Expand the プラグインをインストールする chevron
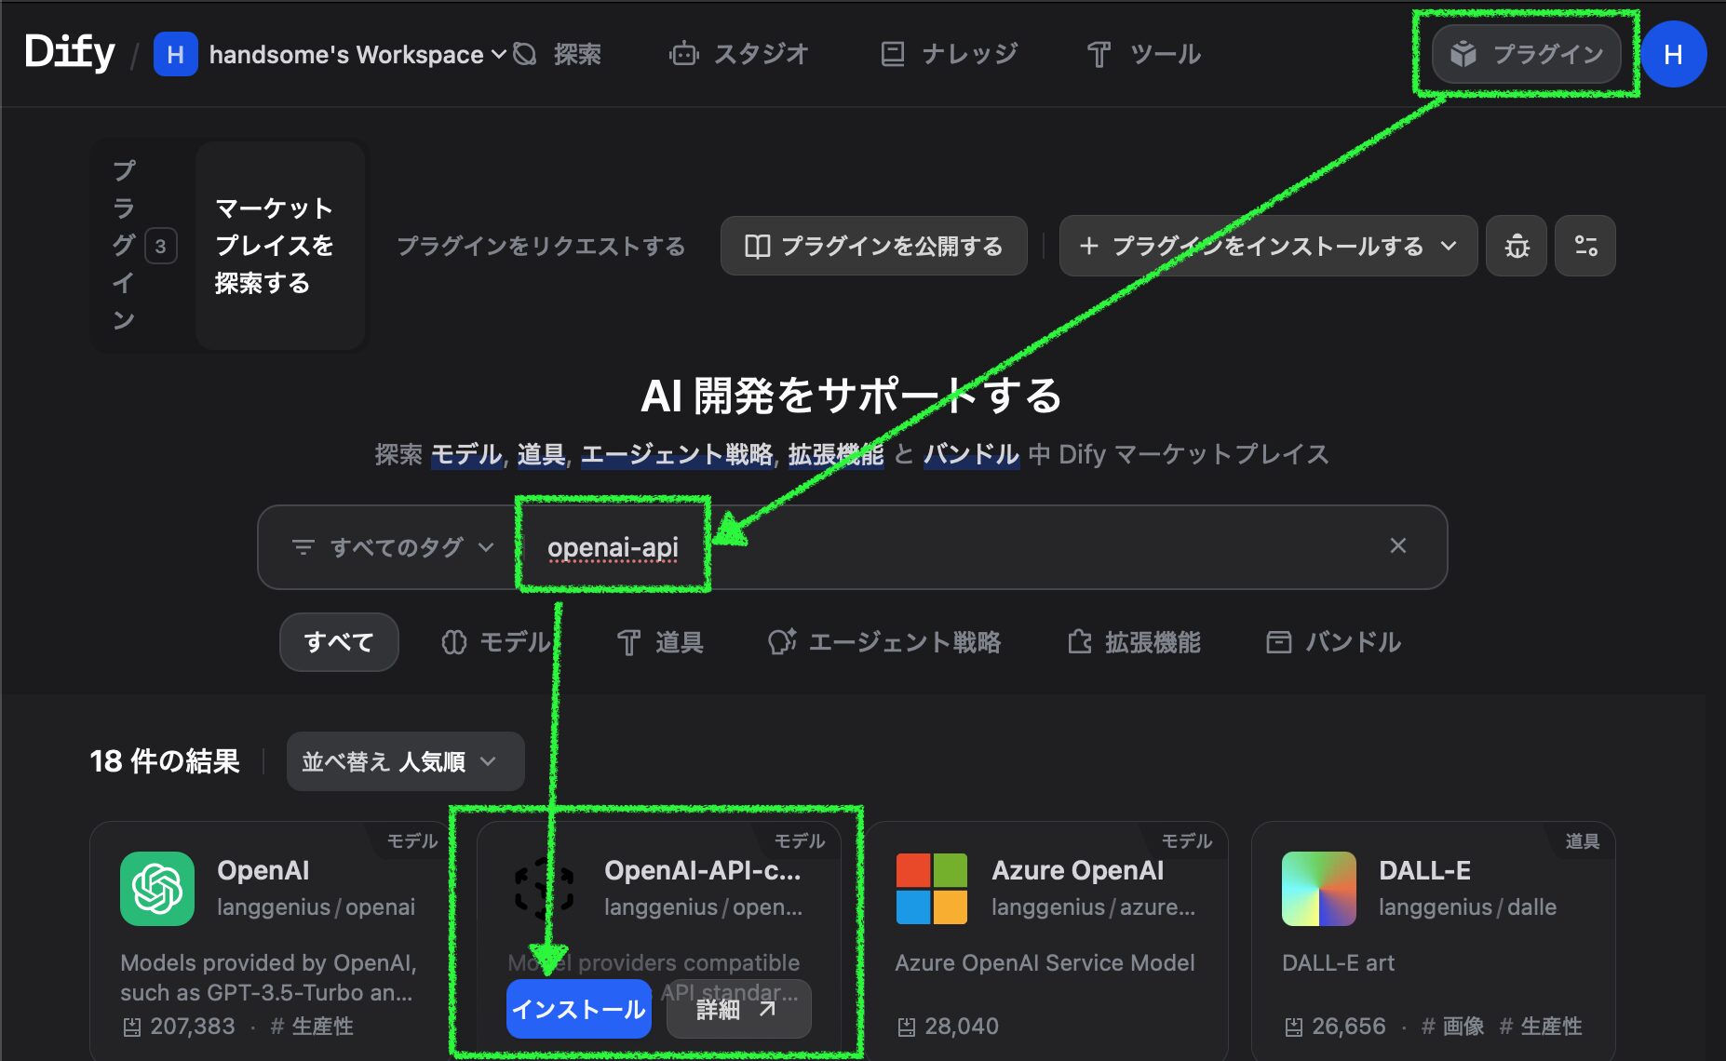1726x1061 pixels. click(1449, 246)
